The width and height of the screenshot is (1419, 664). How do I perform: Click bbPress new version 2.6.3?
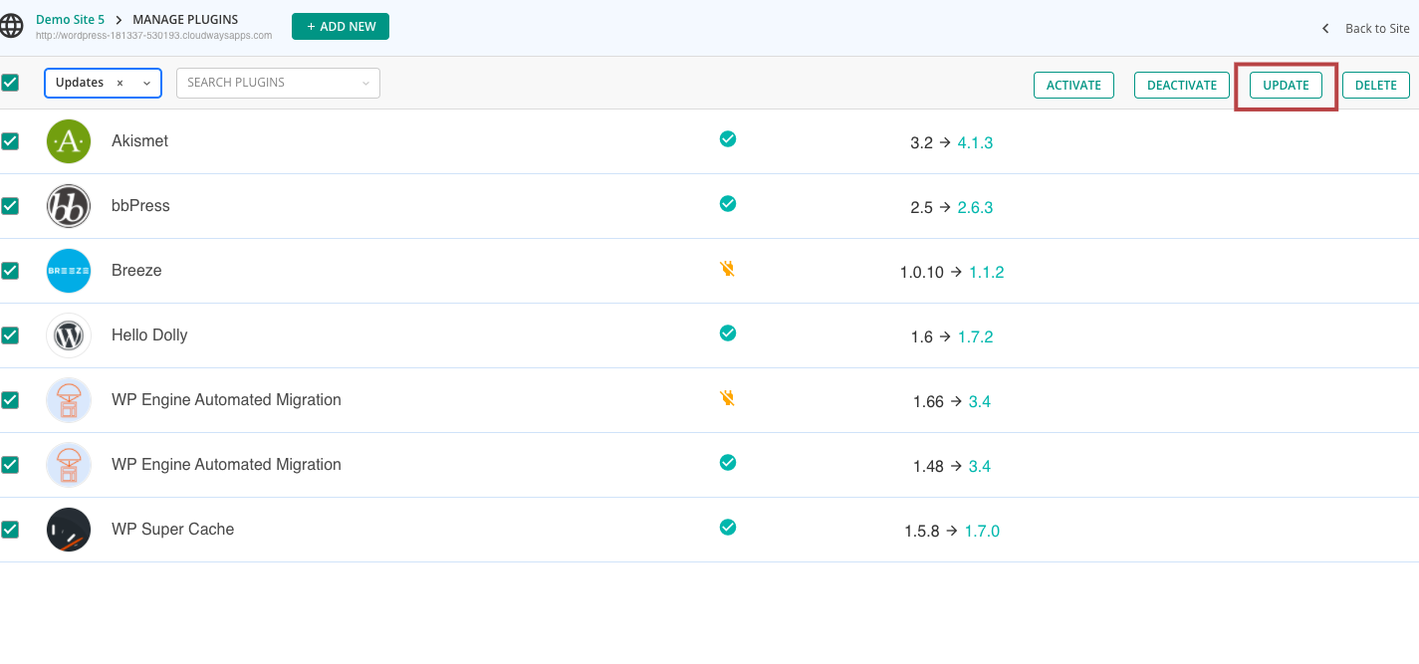coord(975,208)
